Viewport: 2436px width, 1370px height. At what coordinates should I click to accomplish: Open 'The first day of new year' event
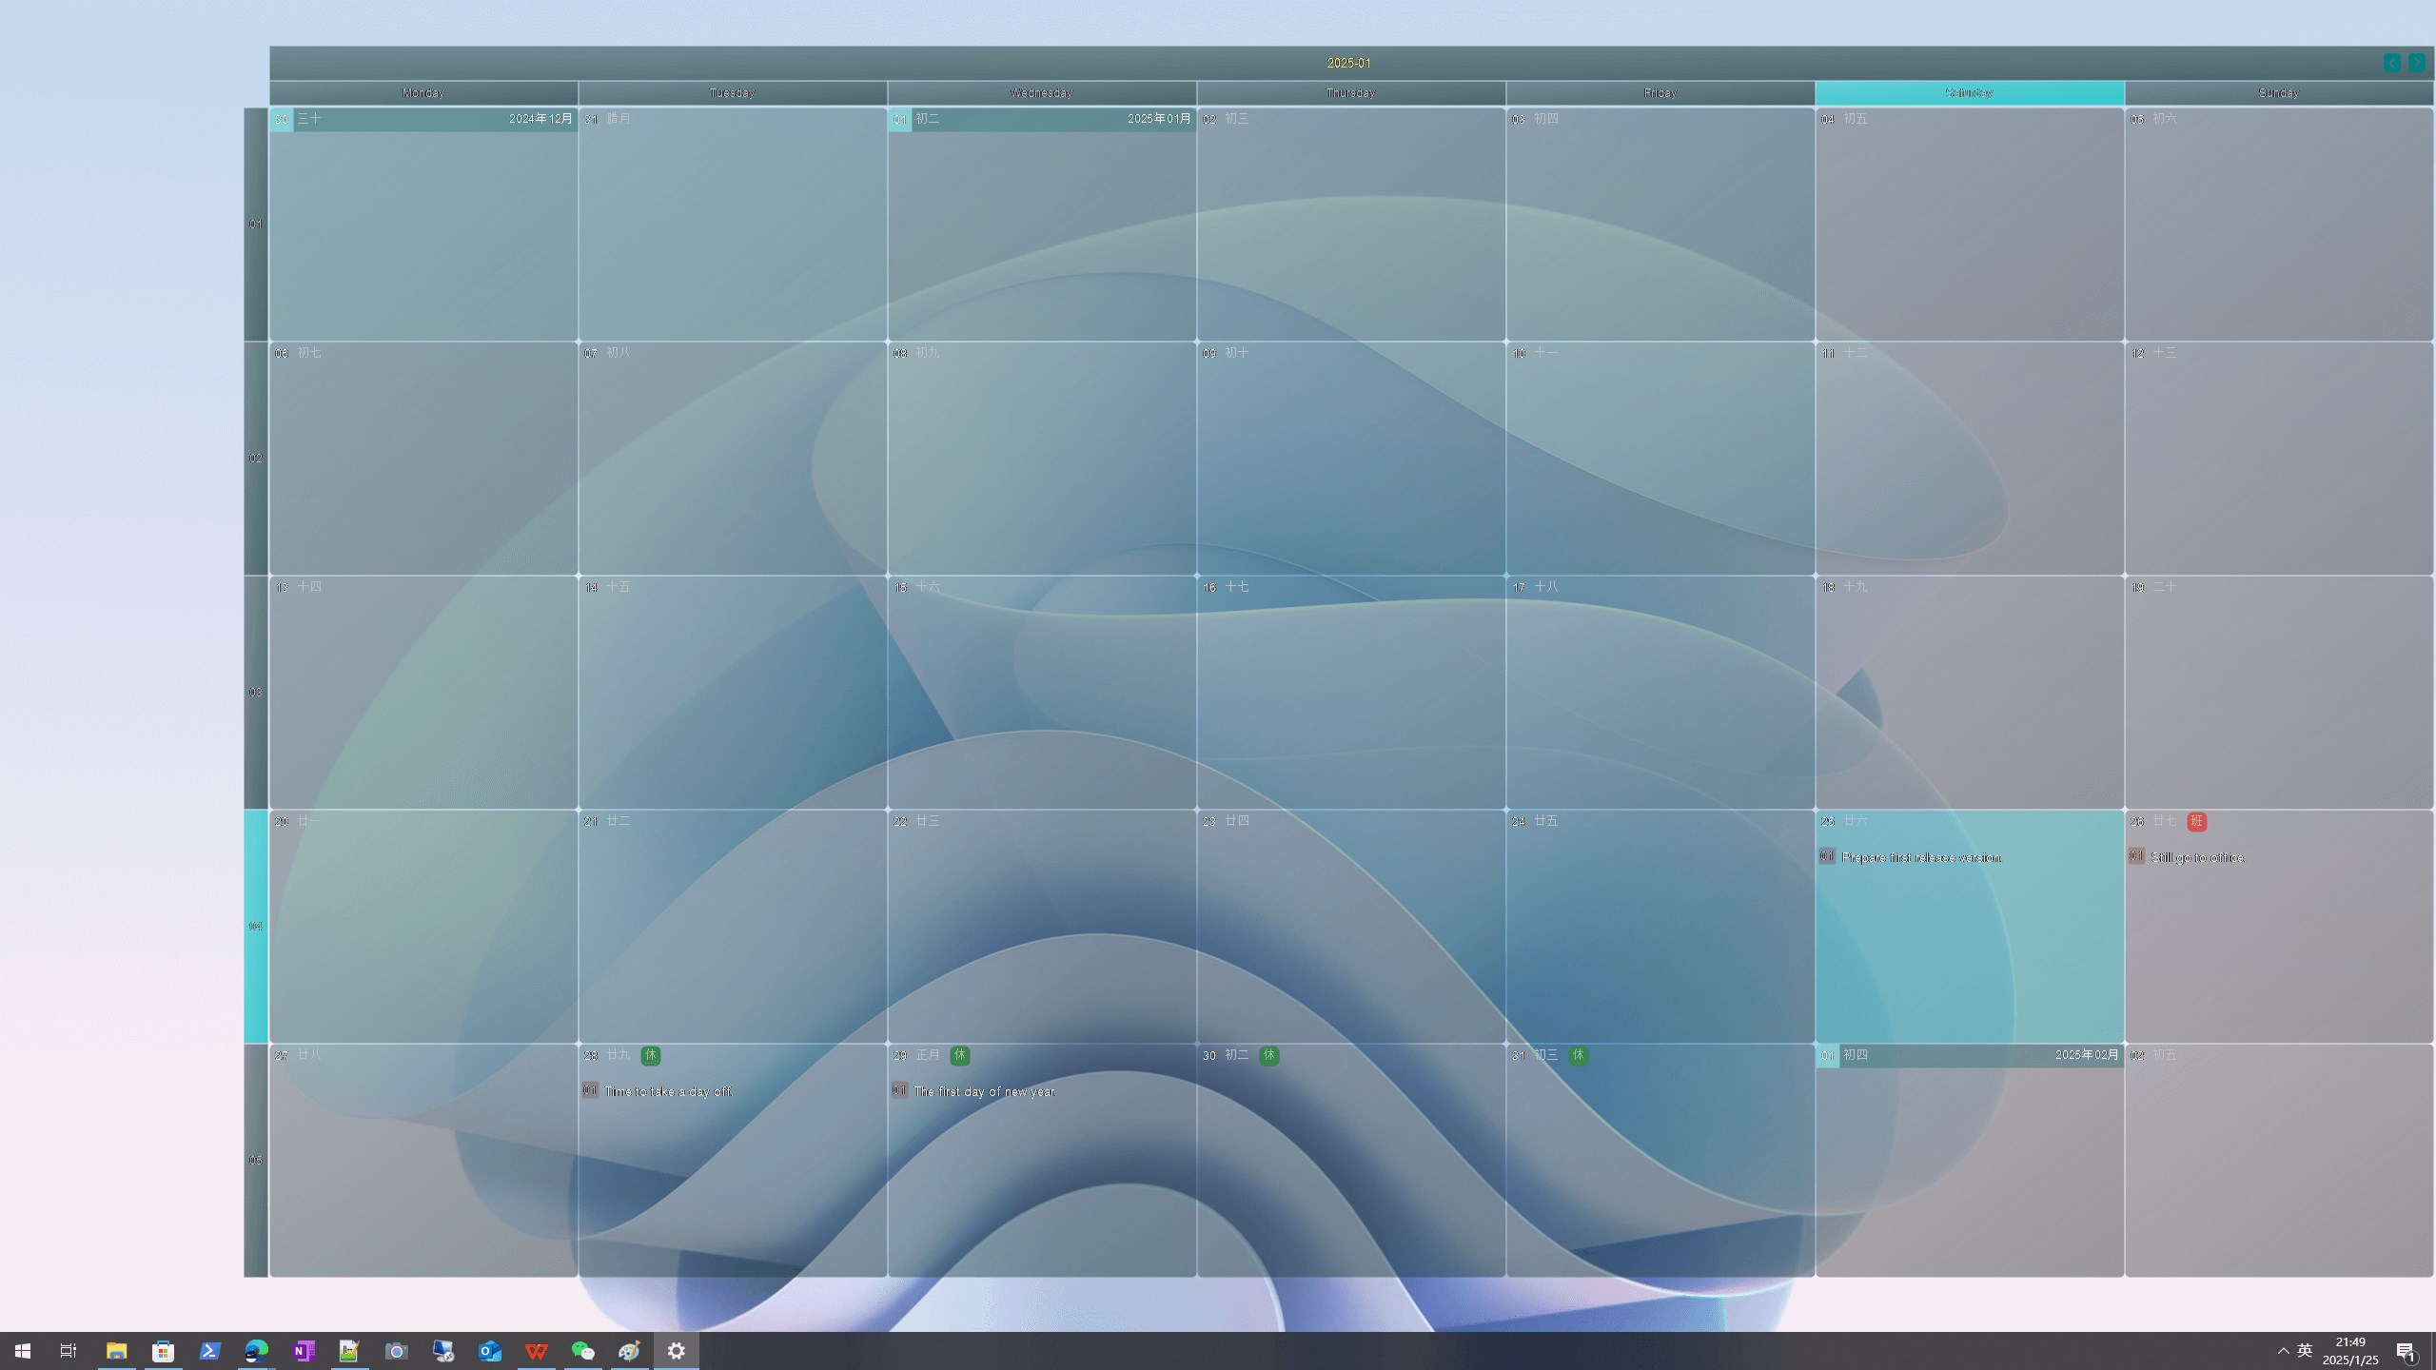[x=984, y=1092]
